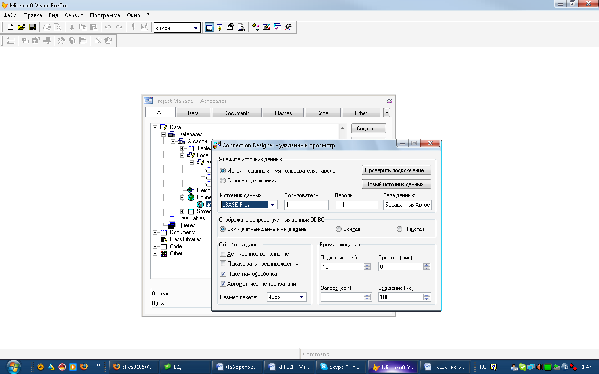Click the 'Новый источник данных...' button

click(396, 184)
